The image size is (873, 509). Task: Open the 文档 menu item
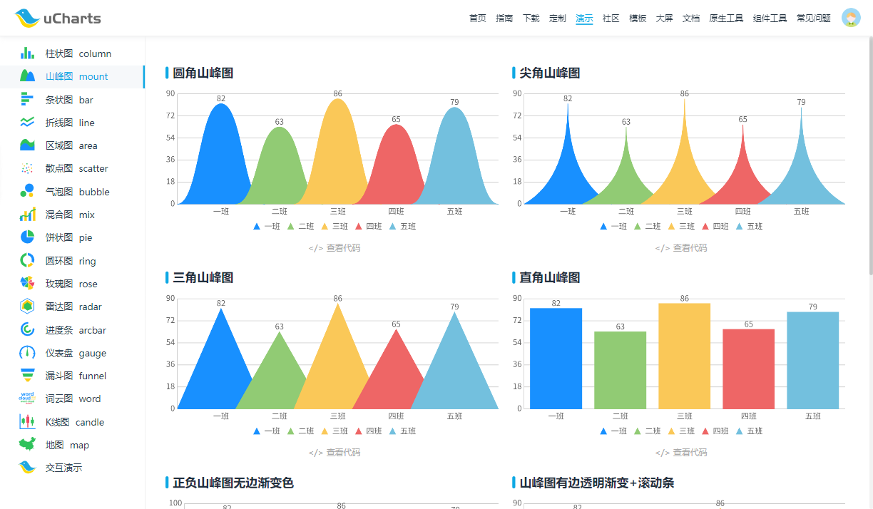690,19
